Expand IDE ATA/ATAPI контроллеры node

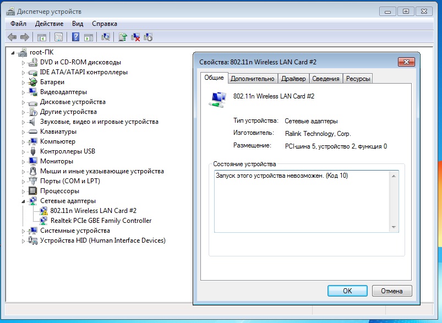coord(24,73)
